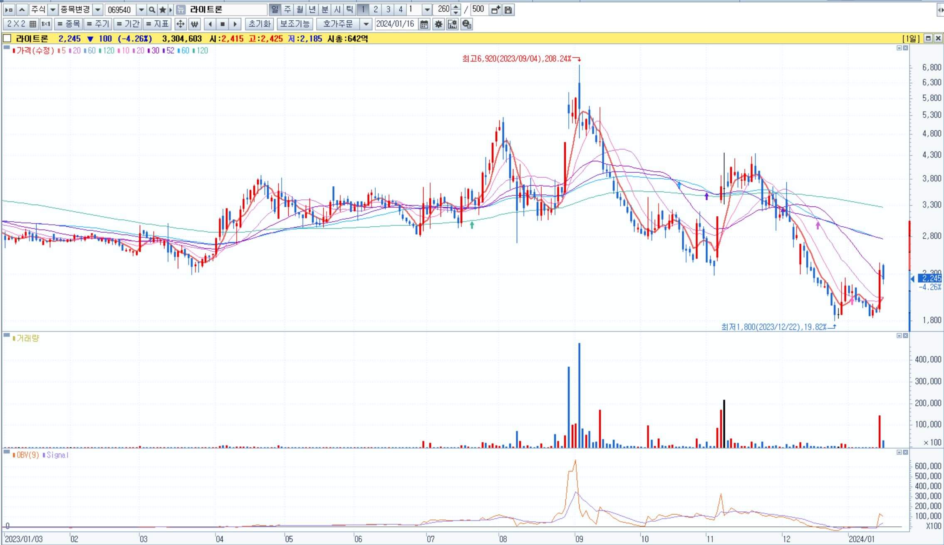Switch to the 주 weekly period tab
Viewport: 944px width, 545px height.
click(287, 9)
